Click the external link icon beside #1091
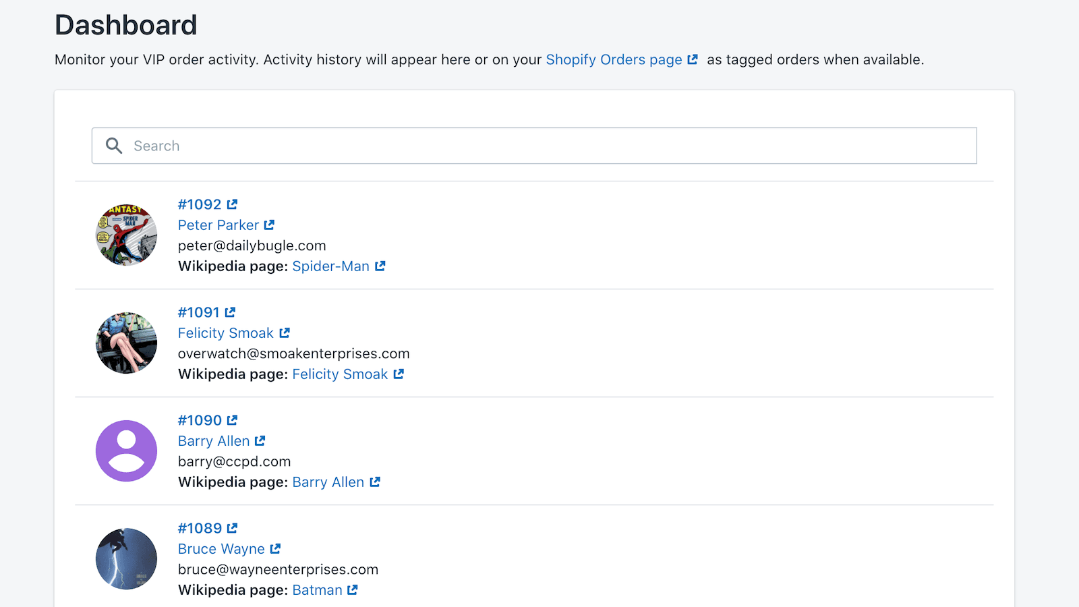This screenshot has width=1079, height=607. tap(230, 312)
